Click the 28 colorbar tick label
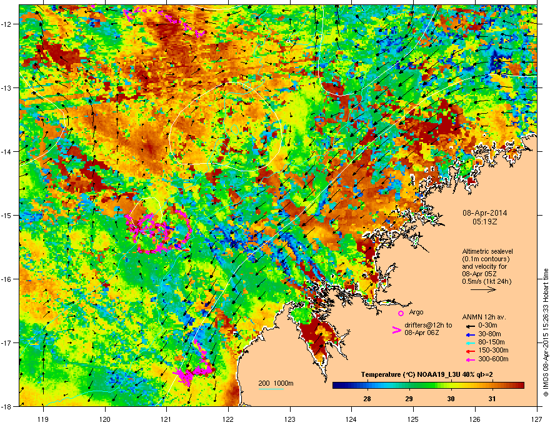 (x=367, y=399)
